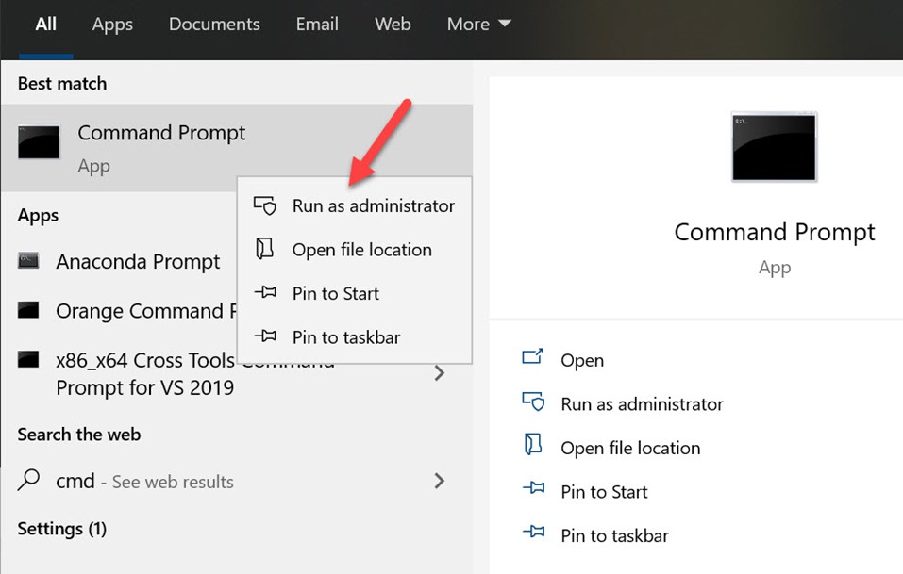Expand the cmd web results arrow

click(x=439, y=481)
